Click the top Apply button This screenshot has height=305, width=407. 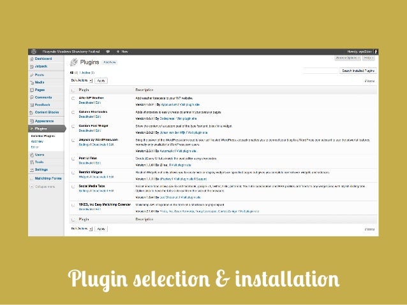pyautogui.click(x=101, y=81)
